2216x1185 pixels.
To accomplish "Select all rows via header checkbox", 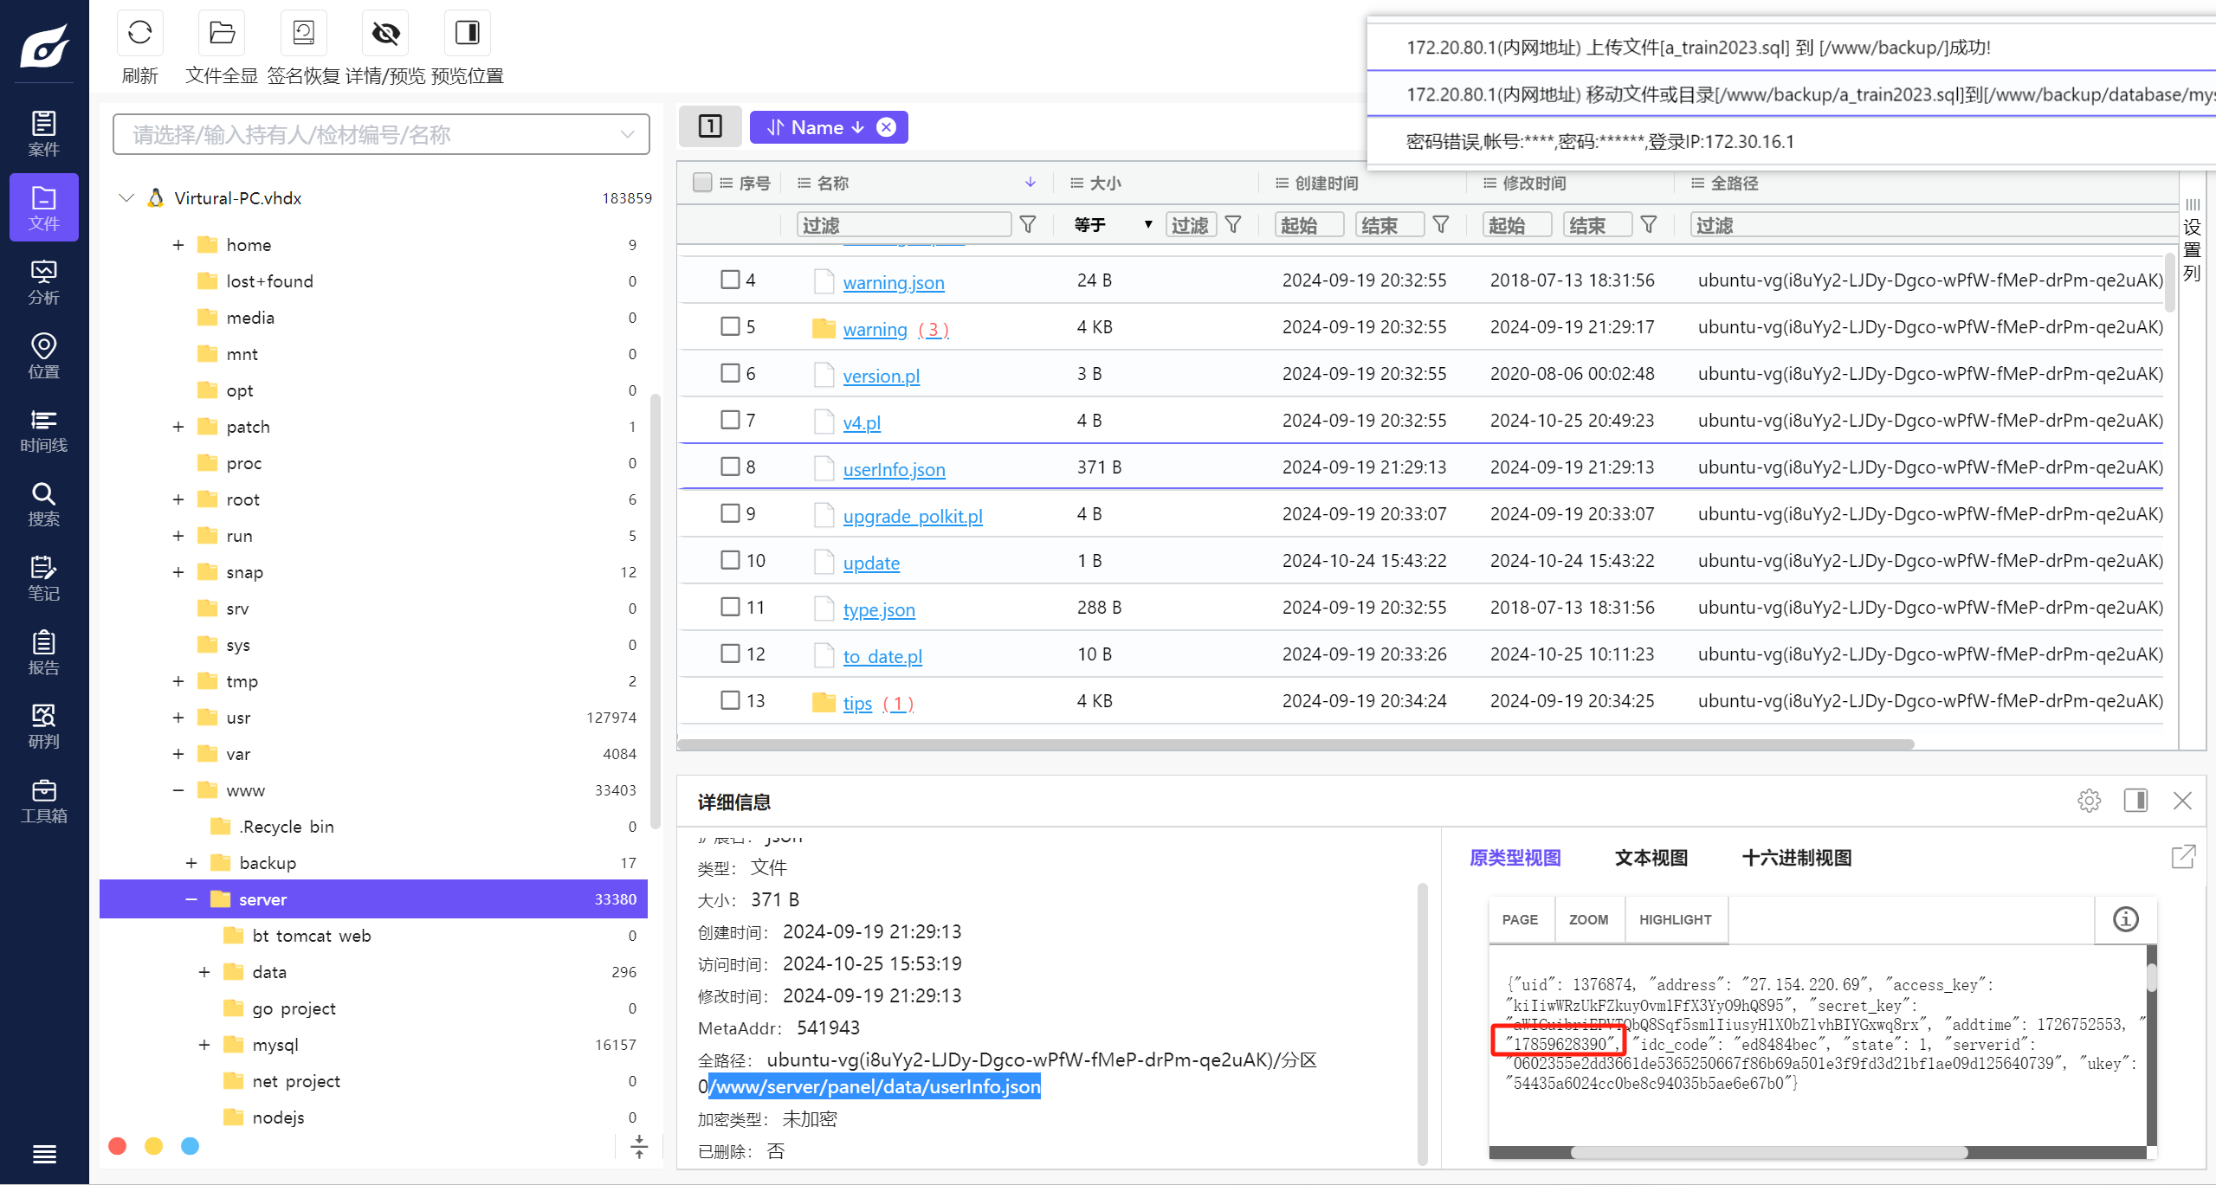I will coord(702,183).
